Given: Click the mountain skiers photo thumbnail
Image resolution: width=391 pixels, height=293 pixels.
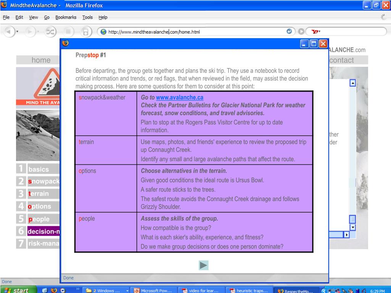Looking at the screenshot, I should (x=38, y=135).
